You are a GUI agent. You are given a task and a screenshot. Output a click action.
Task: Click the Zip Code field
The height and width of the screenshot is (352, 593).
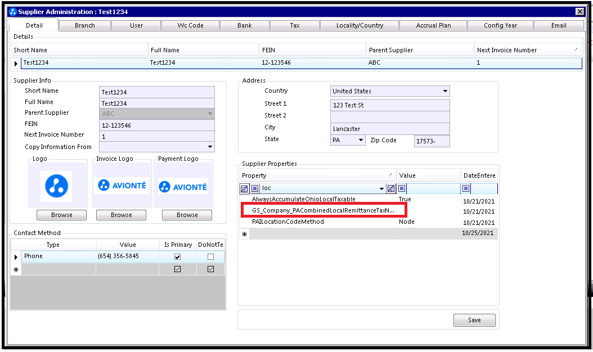tap(432, 141)
